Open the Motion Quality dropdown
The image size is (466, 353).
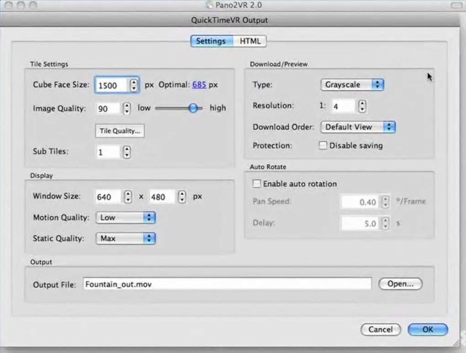tap(126, 218)
